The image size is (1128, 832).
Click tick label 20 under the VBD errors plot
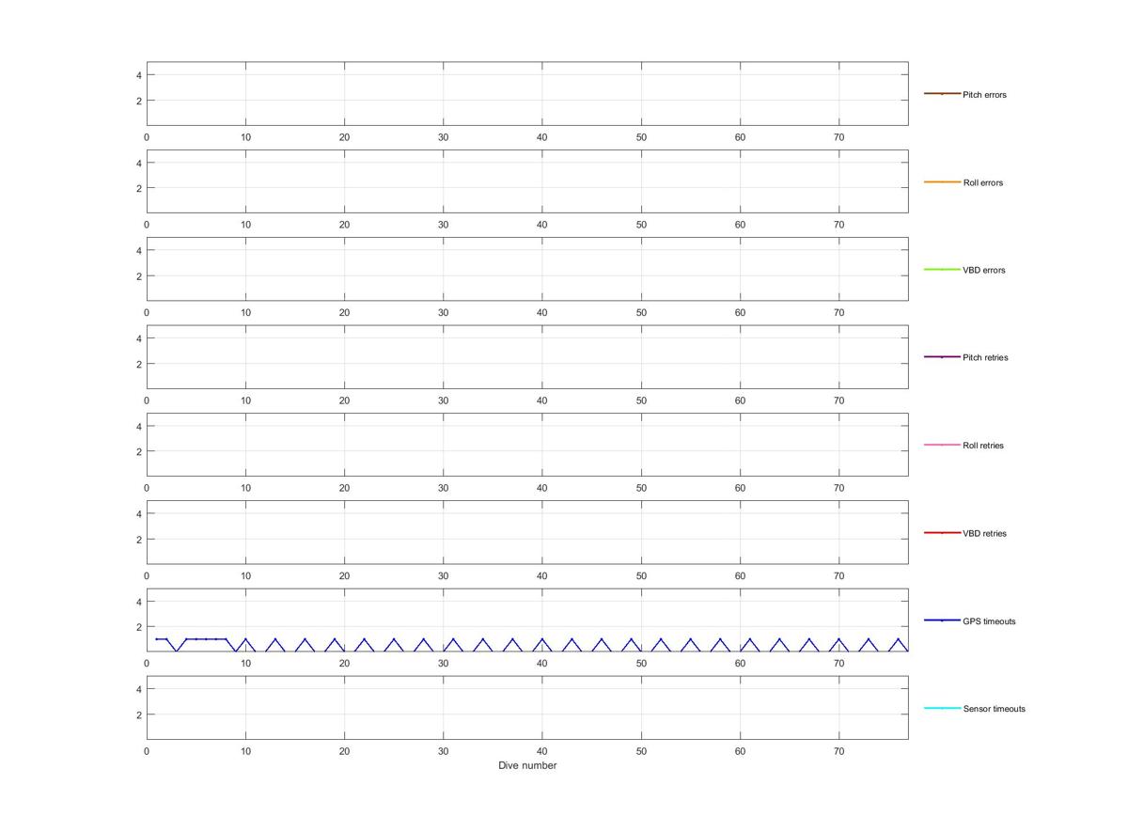click(x=344, y=313)
